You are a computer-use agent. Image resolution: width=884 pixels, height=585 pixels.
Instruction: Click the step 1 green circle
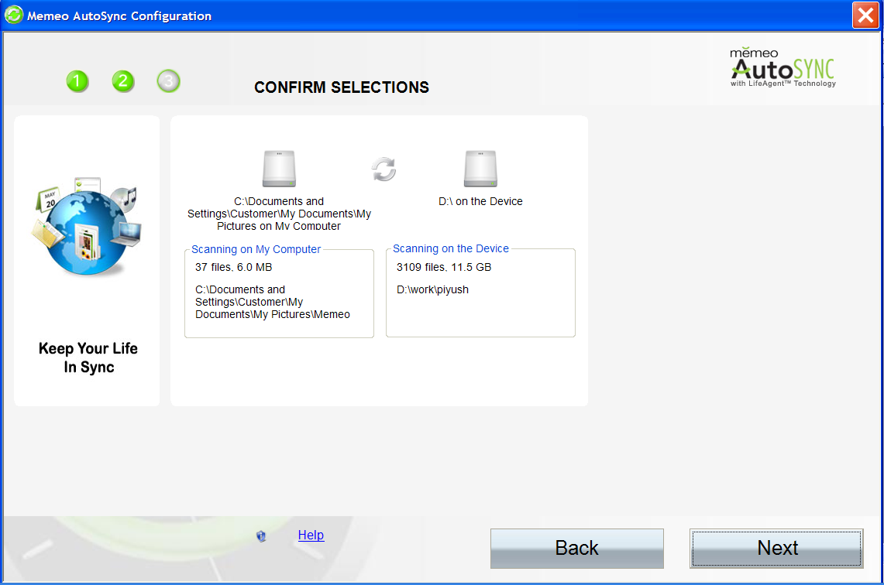(x=77, y=81)
